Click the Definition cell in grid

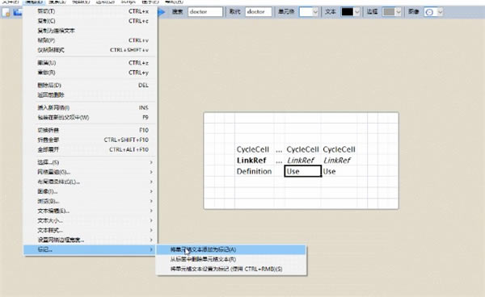(254, 171)
